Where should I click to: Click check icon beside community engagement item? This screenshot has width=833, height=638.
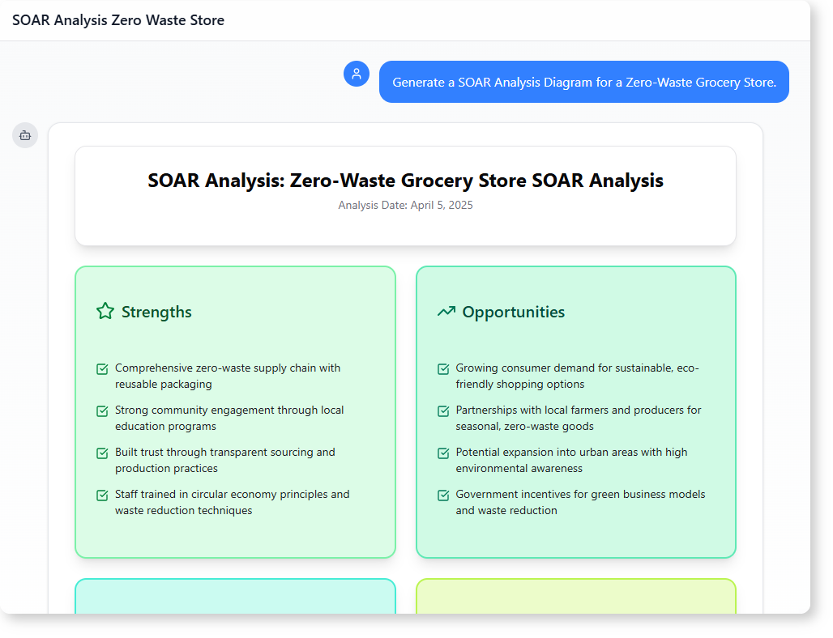(102, 411)
